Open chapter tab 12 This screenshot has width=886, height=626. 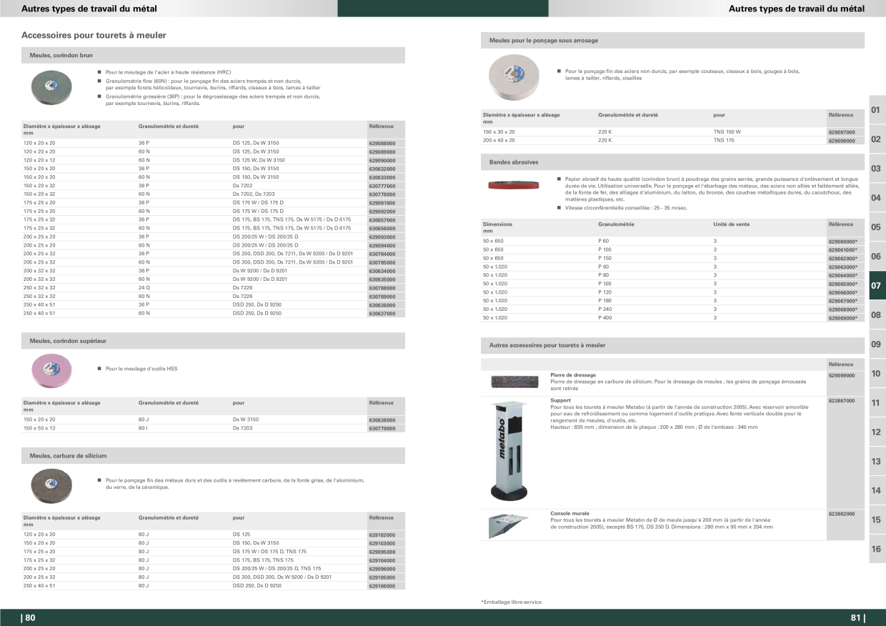point(877,432)
